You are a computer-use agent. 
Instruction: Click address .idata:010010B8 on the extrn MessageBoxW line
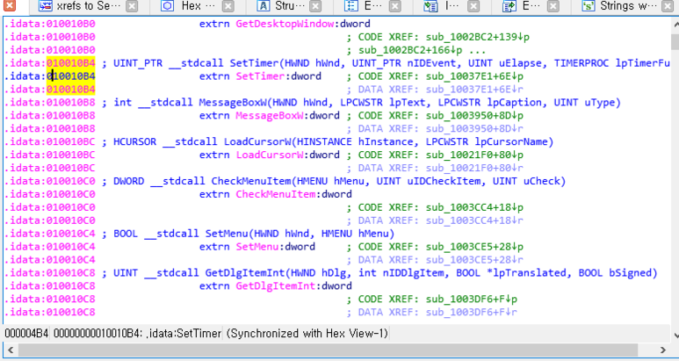(50, 116)
